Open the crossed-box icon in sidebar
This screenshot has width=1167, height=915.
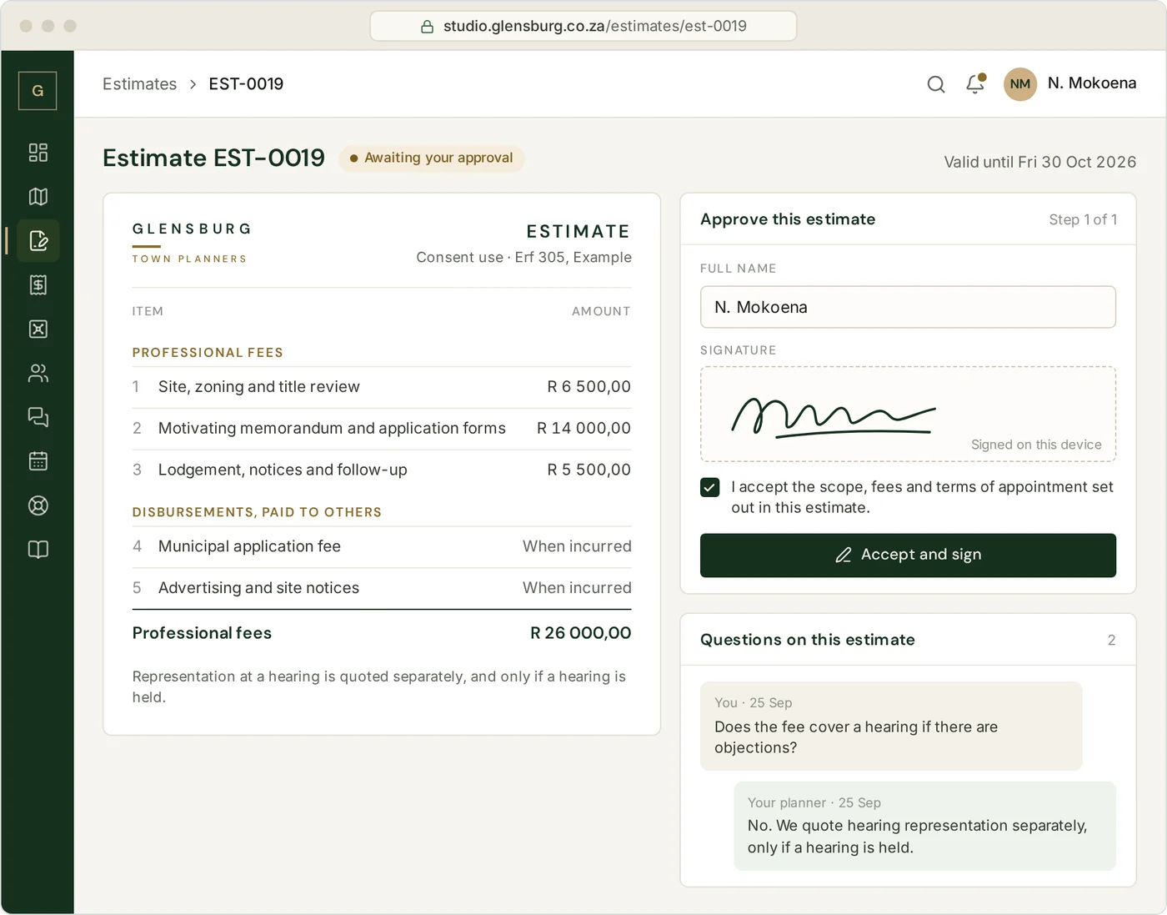[x=38, y=329]
